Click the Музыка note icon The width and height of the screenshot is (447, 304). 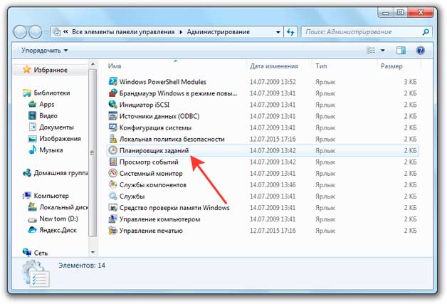[x=33, y=150]
